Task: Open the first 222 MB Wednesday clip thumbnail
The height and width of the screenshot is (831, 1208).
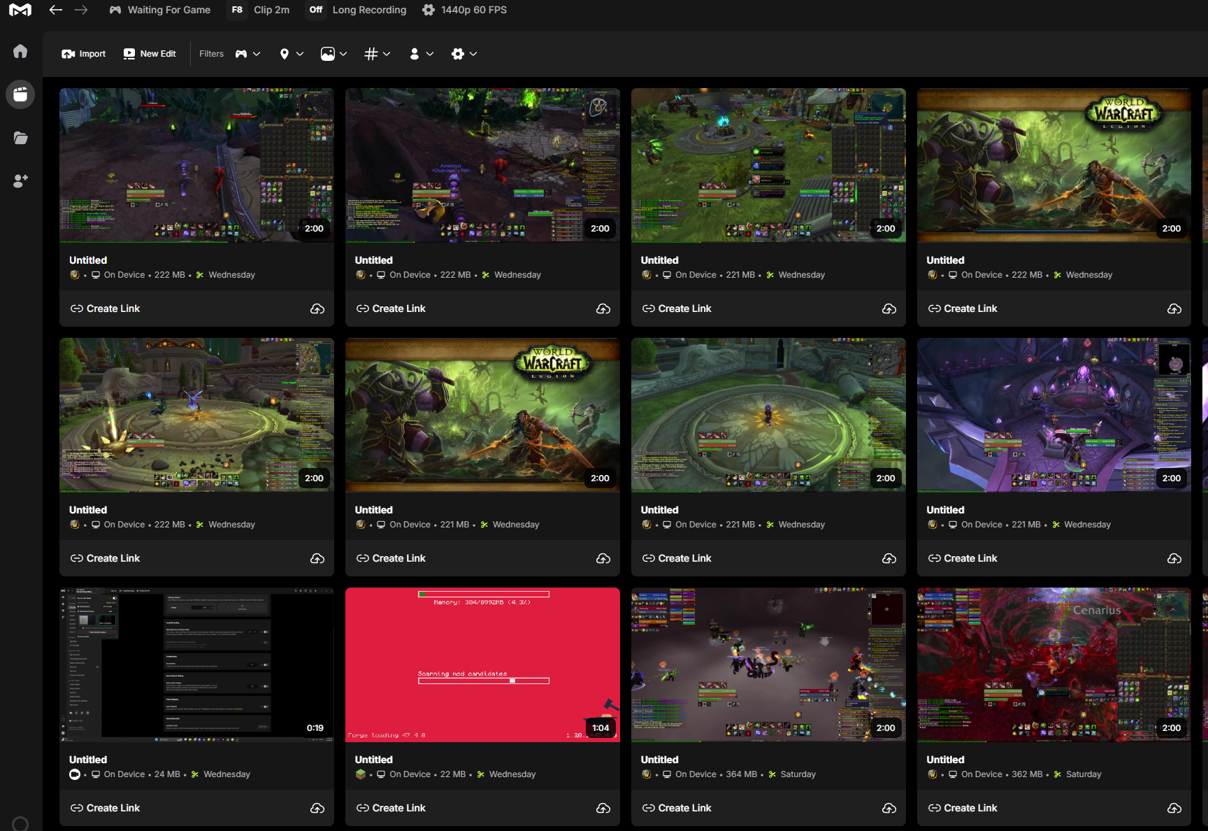Action: coord(196,165)
